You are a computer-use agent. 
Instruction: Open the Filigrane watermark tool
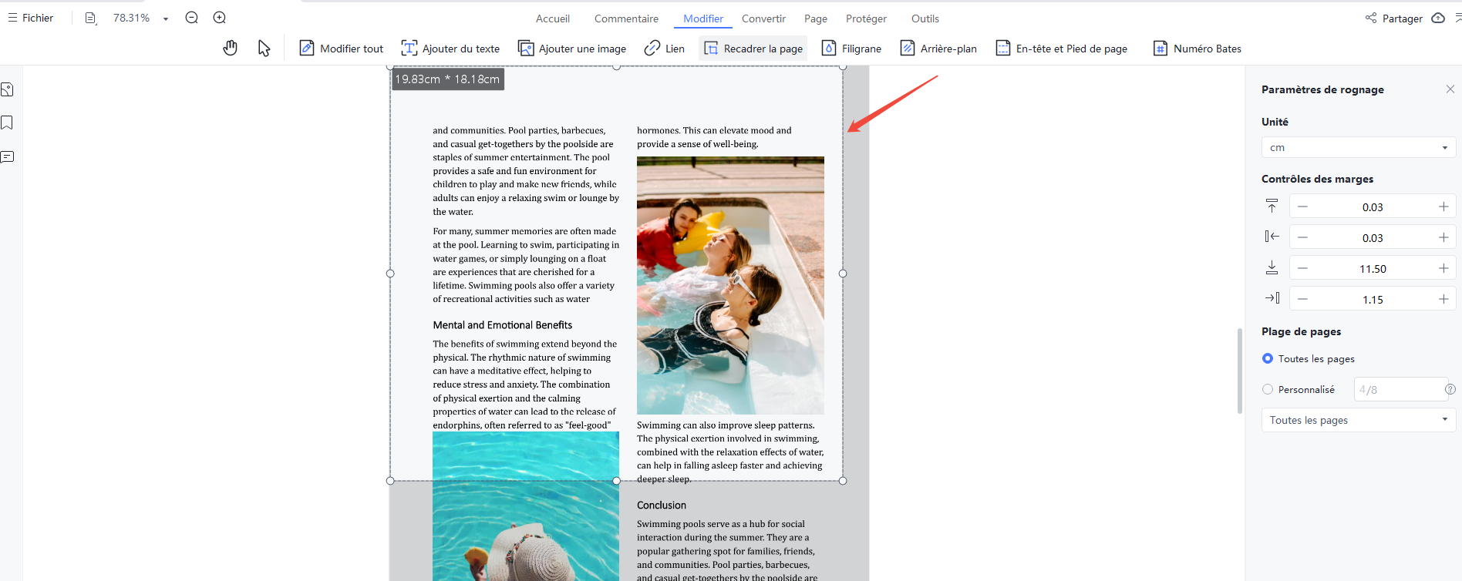[851, 49]
